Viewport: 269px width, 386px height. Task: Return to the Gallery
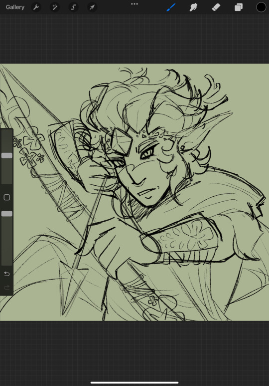15,7
